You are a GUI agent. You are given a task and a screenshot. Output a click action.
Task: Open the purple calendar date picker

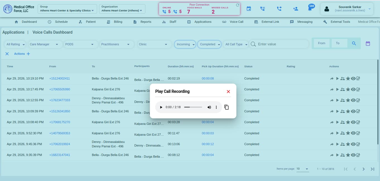(368, 43)
